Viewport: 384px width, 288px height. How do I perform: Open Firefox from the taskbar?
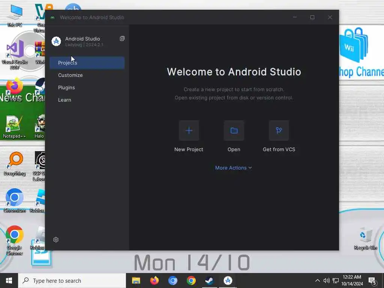click(154, 280)
